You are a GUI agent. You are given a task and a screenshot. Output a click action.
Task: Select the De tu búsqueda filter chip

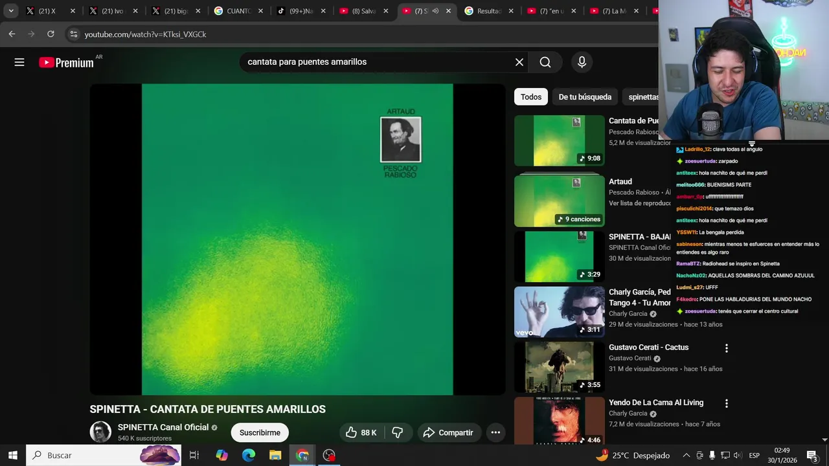coord(585,97)
